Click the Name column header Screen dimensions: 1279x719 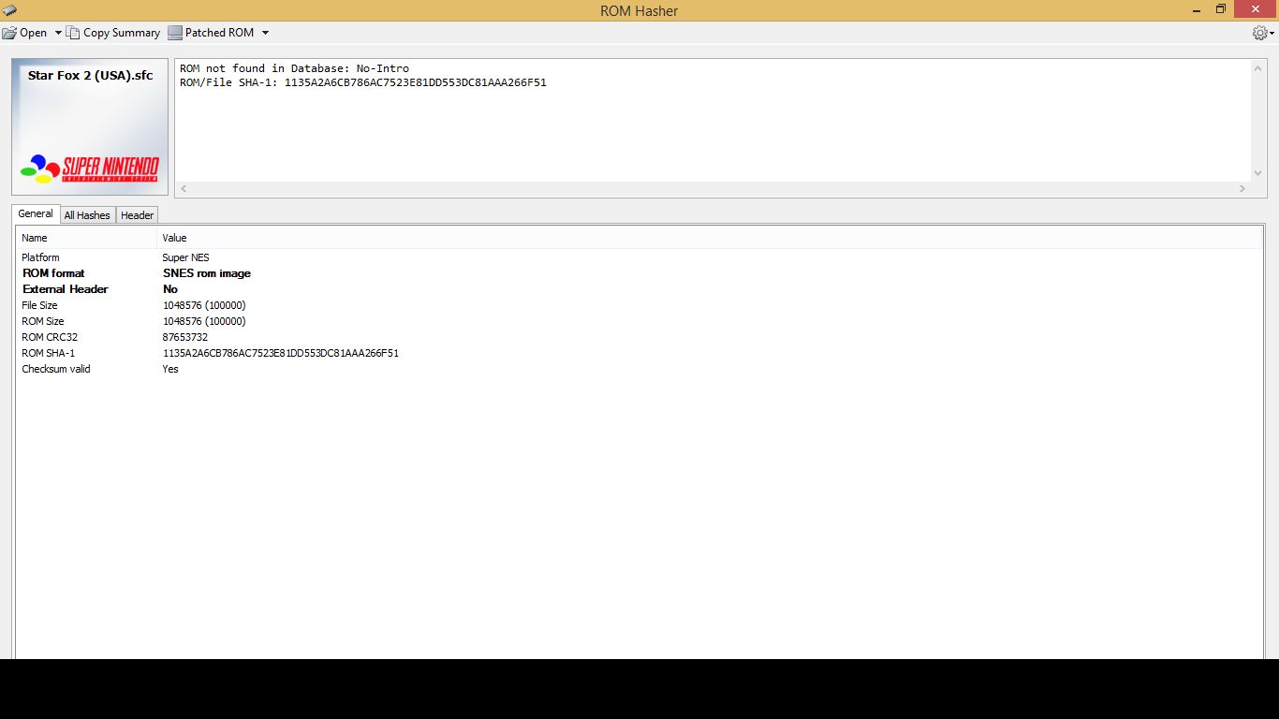[86, 238]
